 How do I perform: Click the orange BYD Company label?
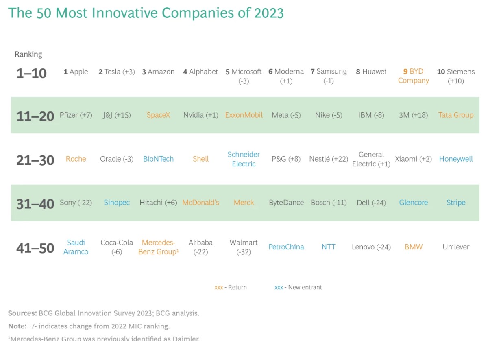413,76
